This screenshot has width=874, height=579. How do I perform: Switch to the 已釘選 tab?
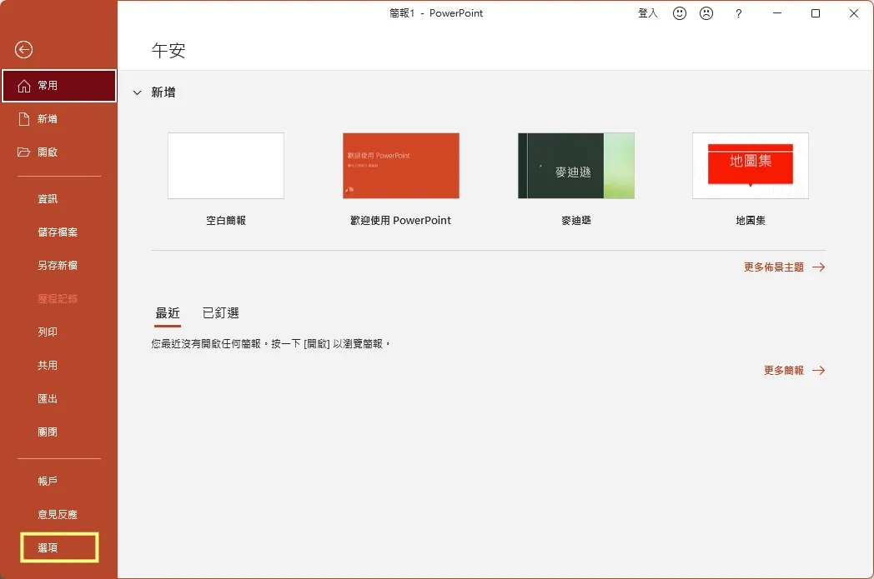tap(221, 313)
